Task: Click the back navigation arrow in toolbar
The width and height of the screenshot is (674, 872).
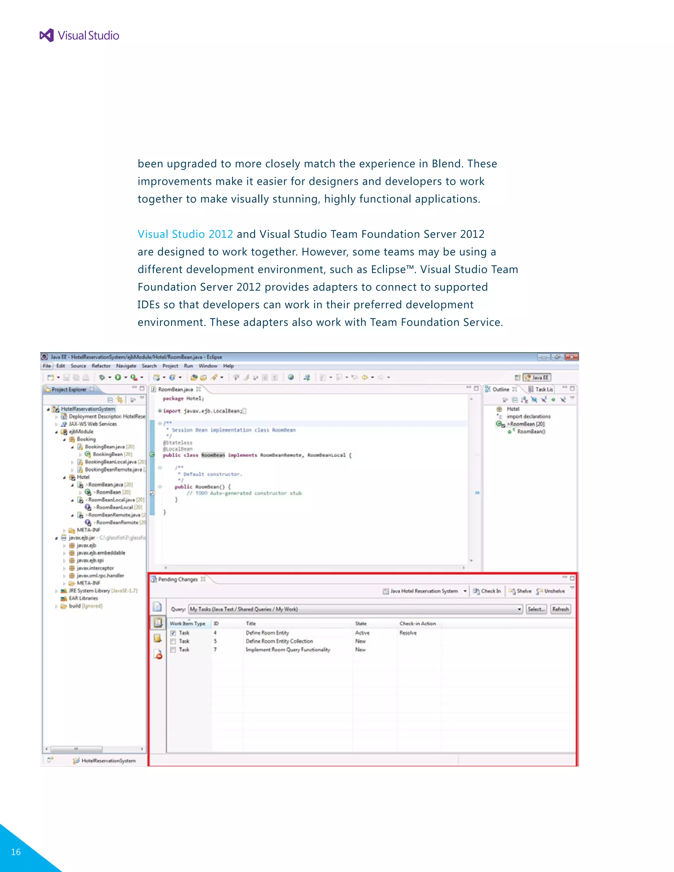Action: pos(365,377)
